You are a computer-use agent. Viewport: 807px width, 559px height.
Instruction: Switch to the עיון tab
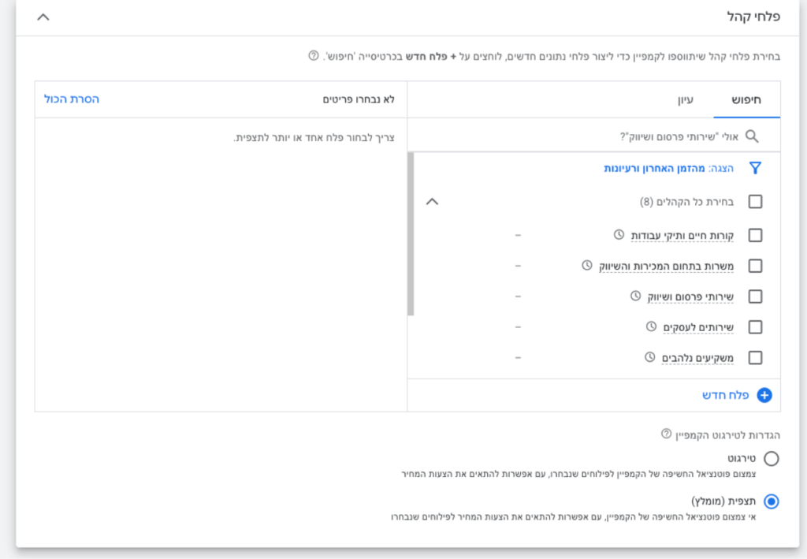pyautogui.click(x=686, y=100)
